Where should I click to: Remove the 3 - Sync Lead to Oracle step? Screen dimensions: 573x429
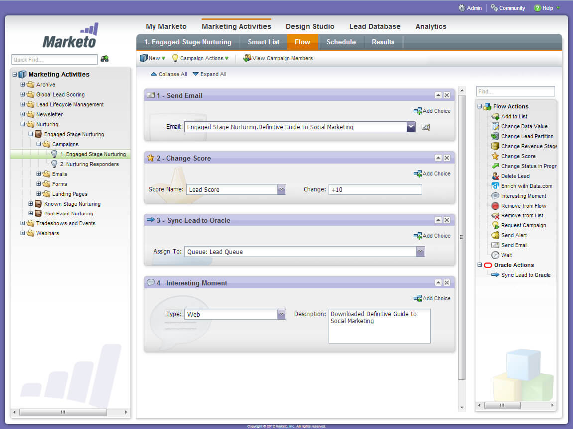pos(447,220)
